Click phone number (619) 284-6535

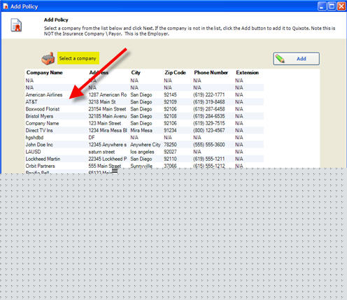[209, 116]
